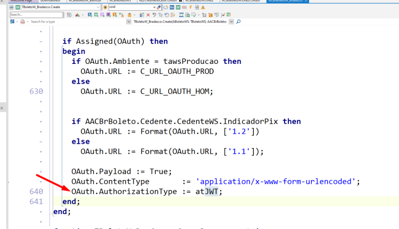Screen dimensions: 399x229
Task: Open dropdown after the method signature path
Action: coord(231,22)
